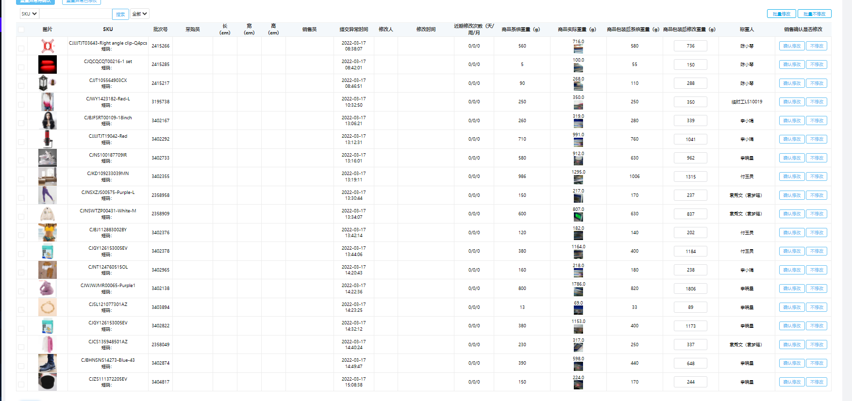Tick the select-all checkbox in table header
This screenshot has height=401, width=852.
coord(21,30)
